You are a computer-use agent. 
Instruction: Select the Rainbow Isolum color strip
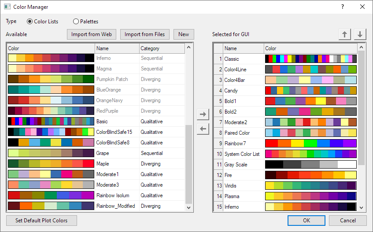tap(51, 195)
